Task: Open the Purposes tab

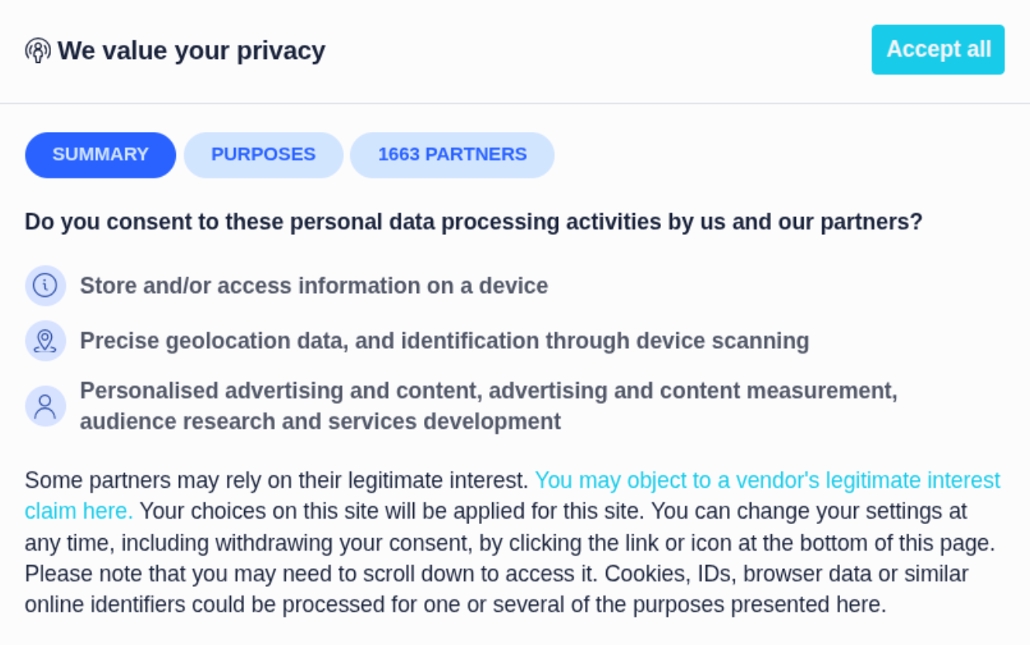Action: pos(263,155)
